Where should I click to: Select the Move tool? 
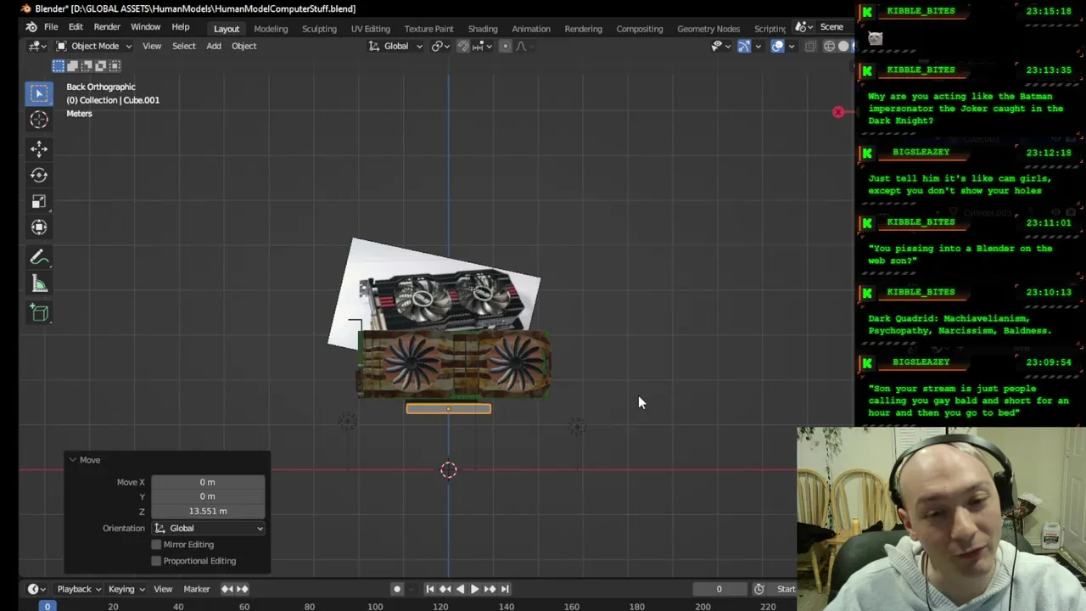click(x=39, y=149)
